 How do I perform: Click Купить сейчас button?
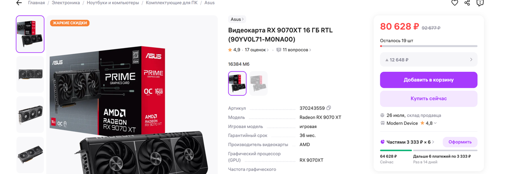click(x=428, y=99)
